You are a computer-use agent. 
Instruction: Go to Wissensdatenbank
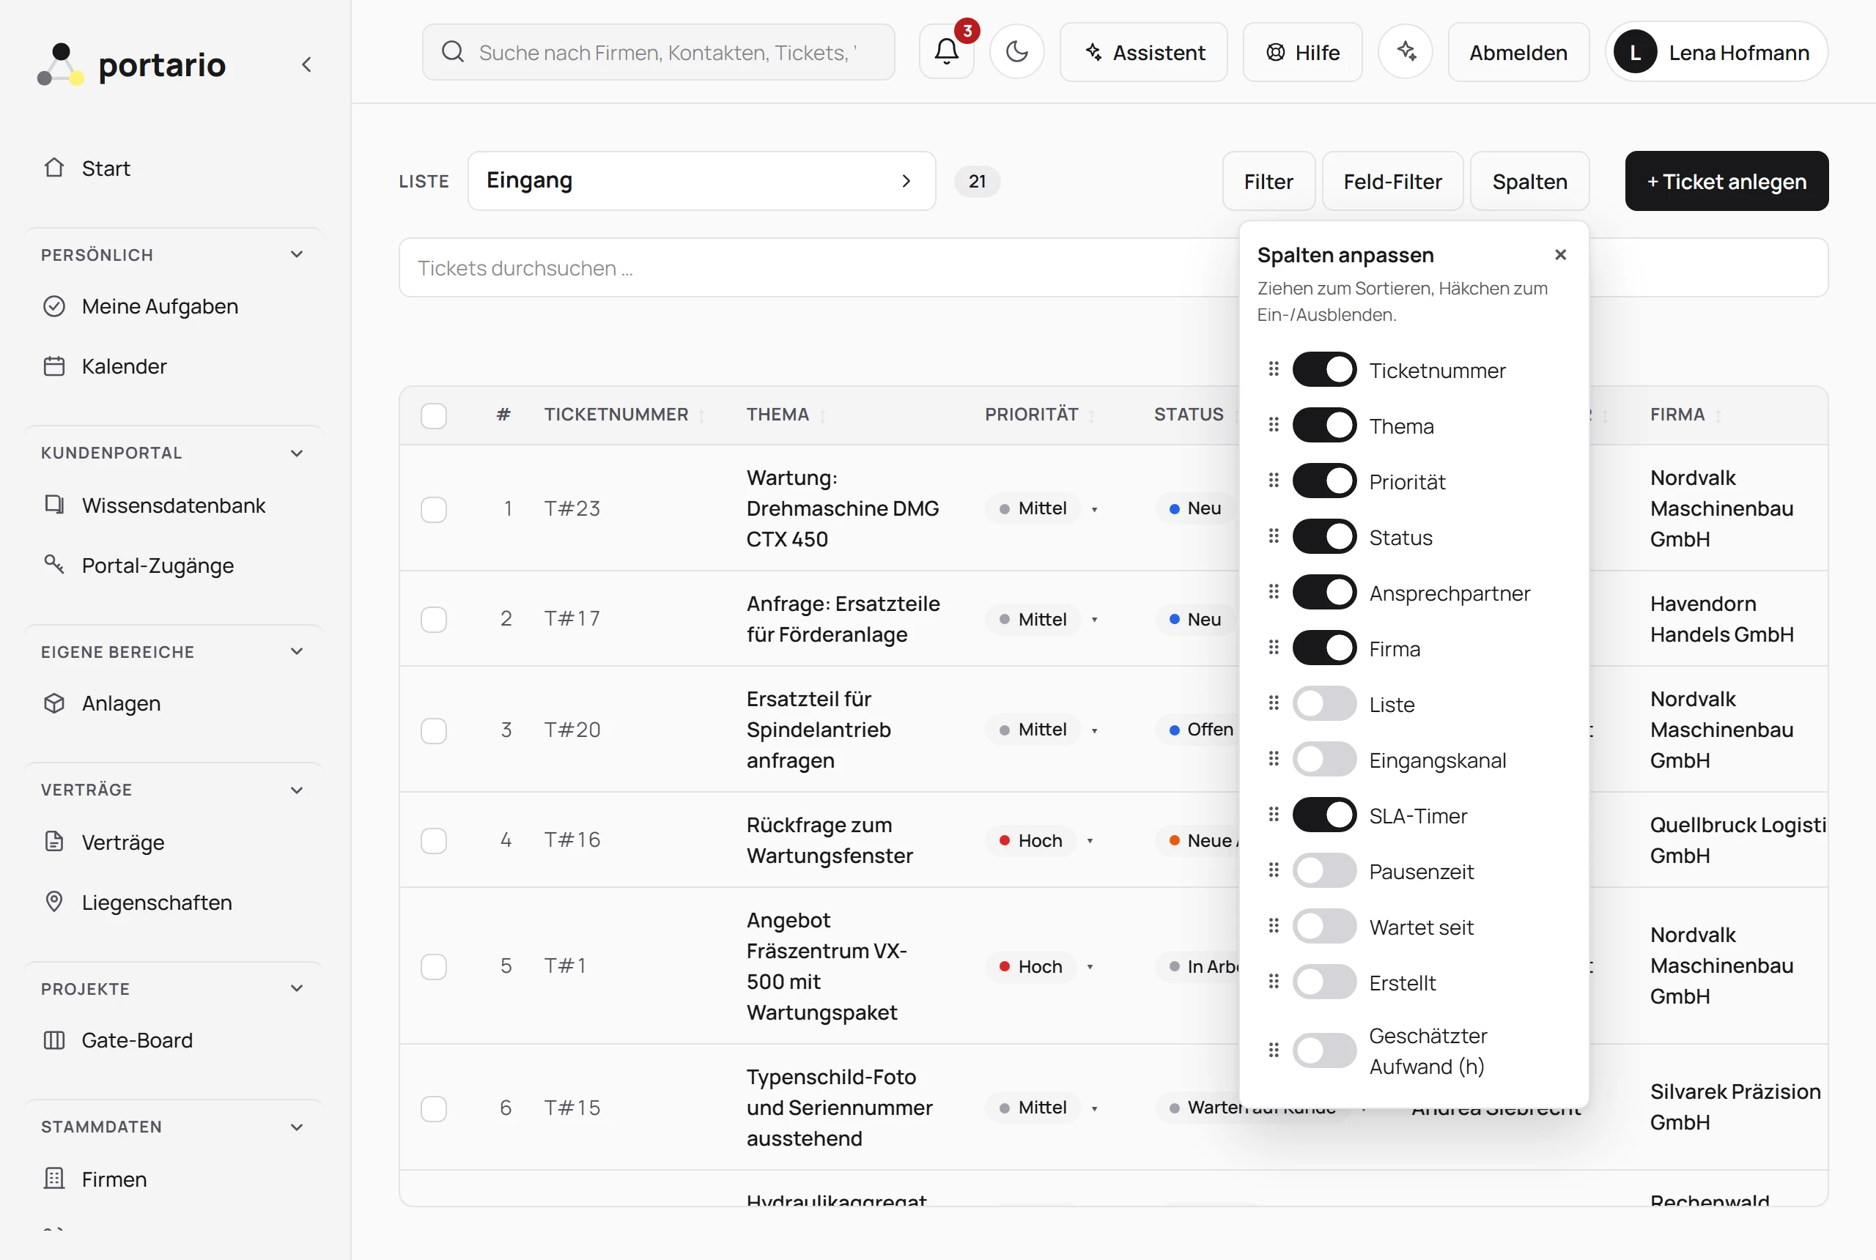[x=174, y=505]
